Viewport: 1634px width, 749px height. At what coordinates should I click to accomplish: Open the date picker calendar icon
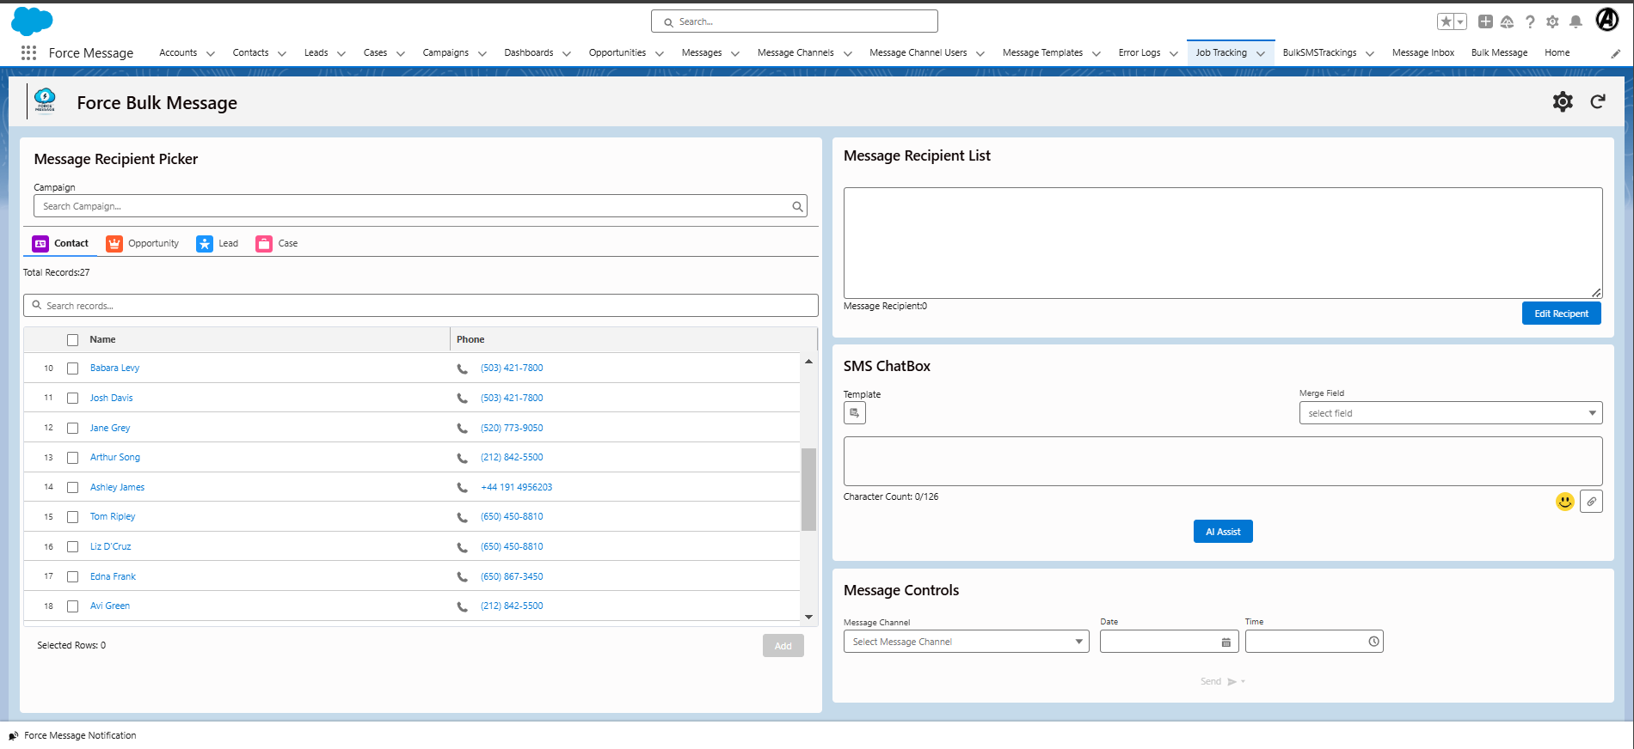click(1225, 642)
